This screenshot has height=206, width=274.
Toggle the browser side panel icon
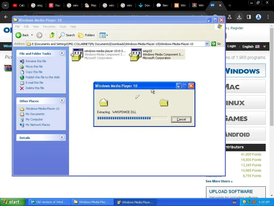pyautogui.click(x=249, y=17)
